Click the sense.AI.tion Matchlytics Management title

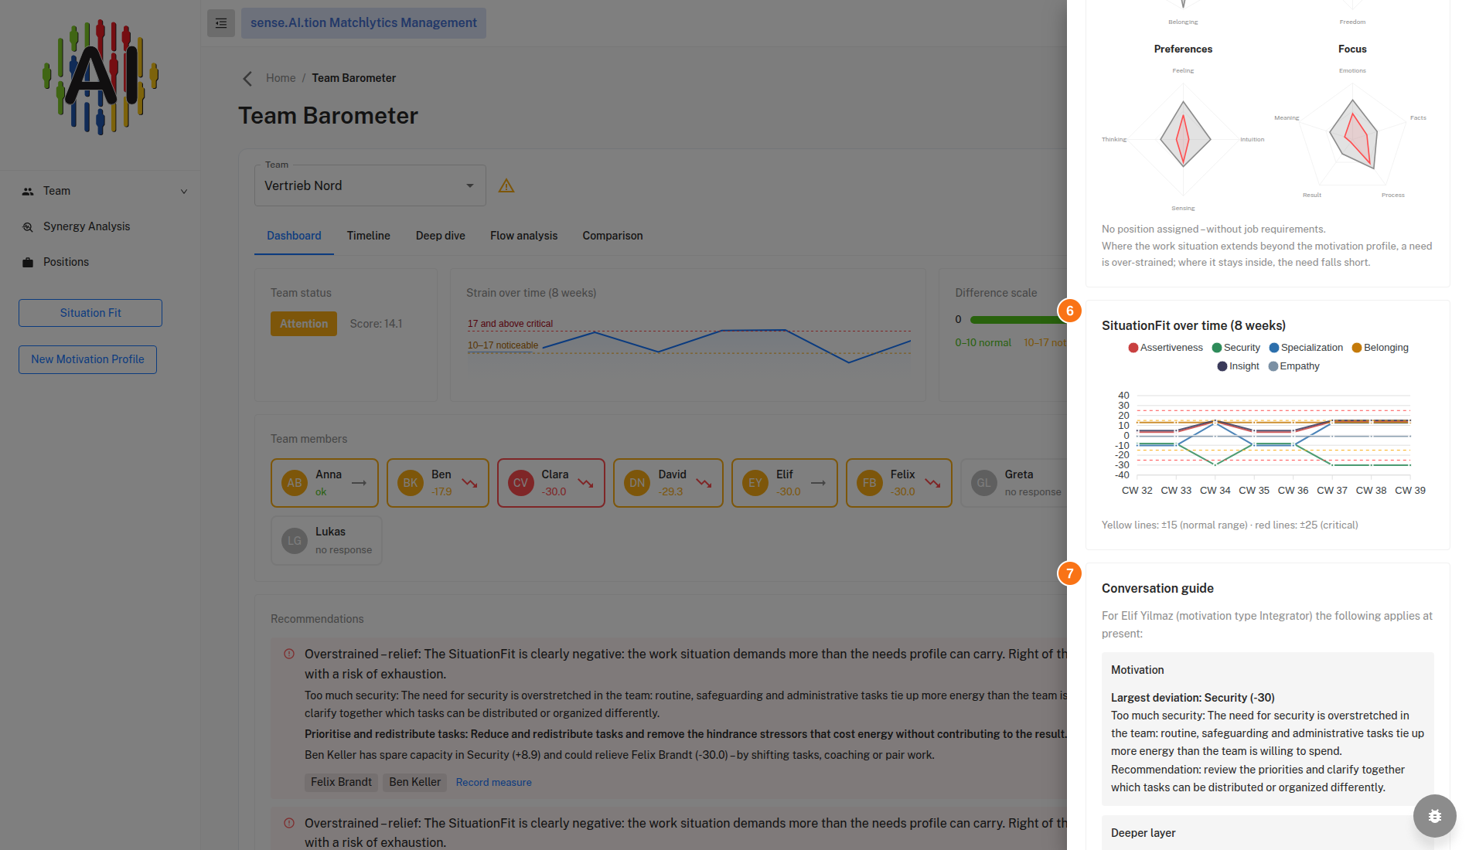point(363,23)
